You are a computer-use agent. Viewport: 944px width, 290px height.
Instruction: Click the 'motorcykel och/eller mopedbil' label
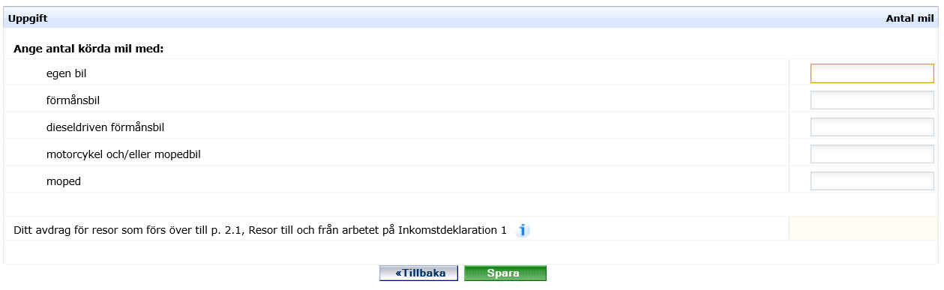(123, 154)
